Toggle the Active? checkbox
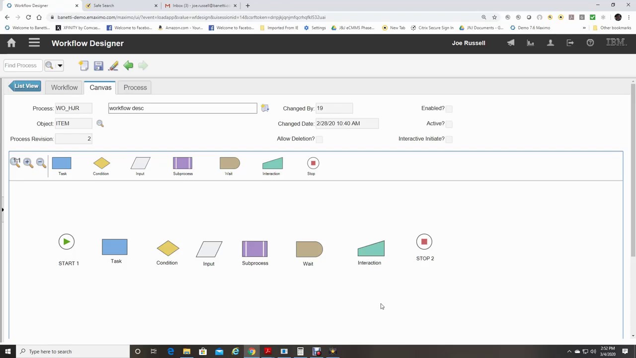Viewport: 636px width, 358px height. coord(449,124)
